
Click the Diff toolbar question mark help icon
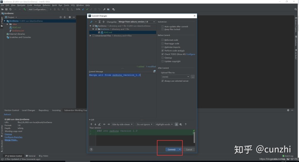tap(186, 124)
